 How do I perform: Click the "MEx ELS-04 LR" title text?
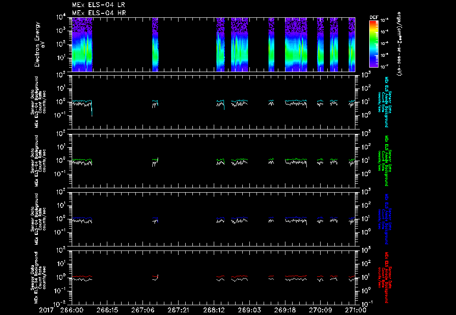tap(98, 5)
